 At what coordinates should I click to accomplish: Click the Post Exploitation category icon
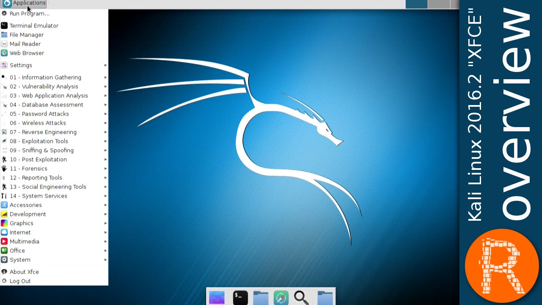[4, 159]
